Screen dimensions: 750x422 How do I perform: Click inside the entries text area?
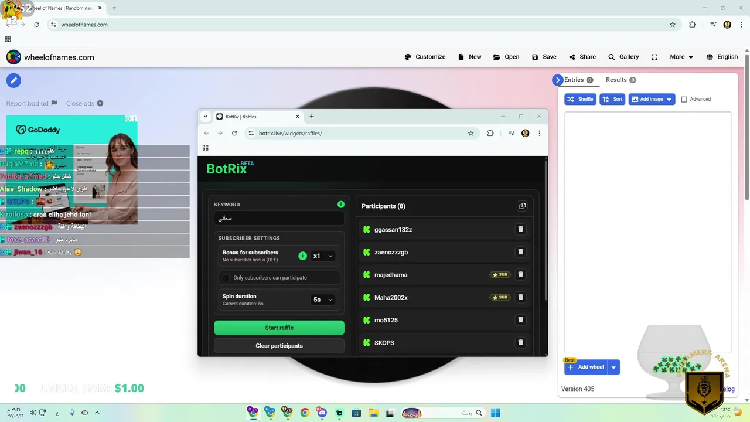[x=647, y=232]
